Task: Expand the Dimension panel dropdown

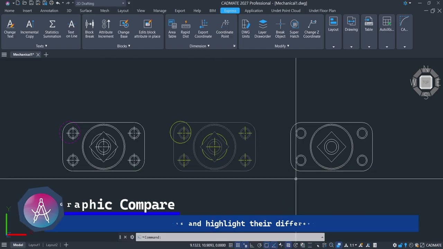Action: click(x=200, y=46)
